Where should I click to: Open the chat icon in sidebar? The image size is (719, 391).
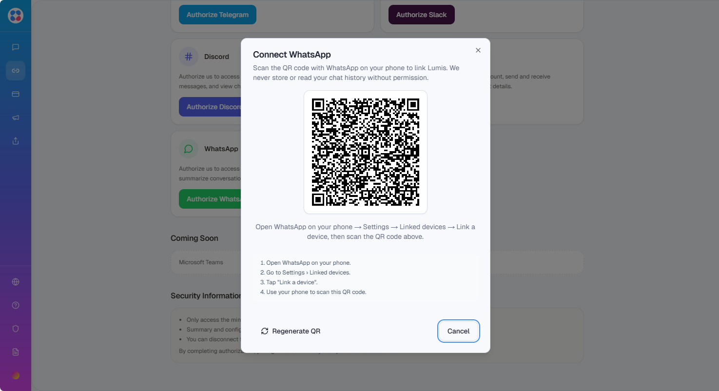pyautogui.click(x=16, y=47)
